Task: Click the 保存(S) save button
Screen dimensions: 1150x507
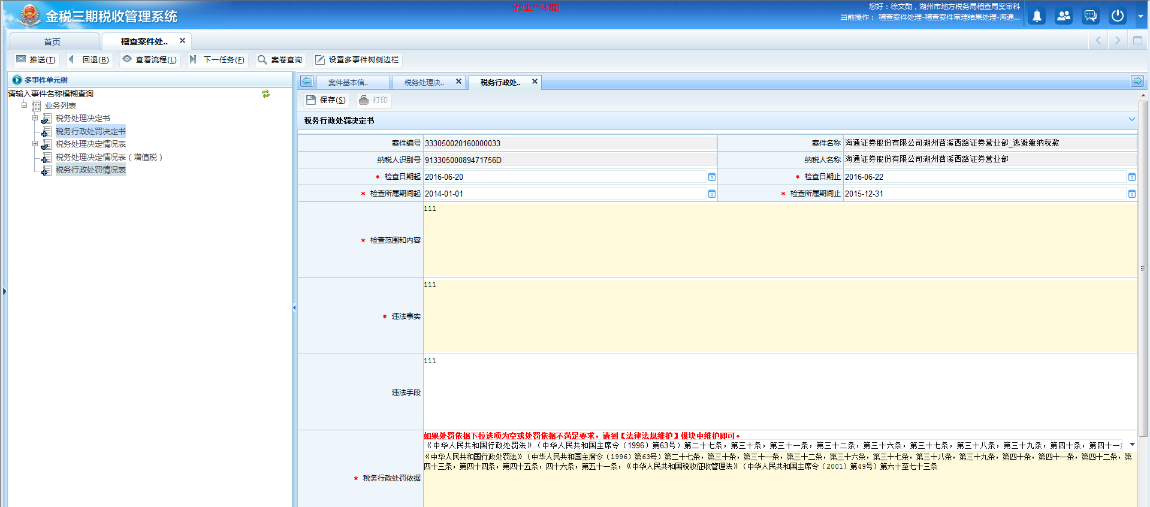Action: click(326, 100)
